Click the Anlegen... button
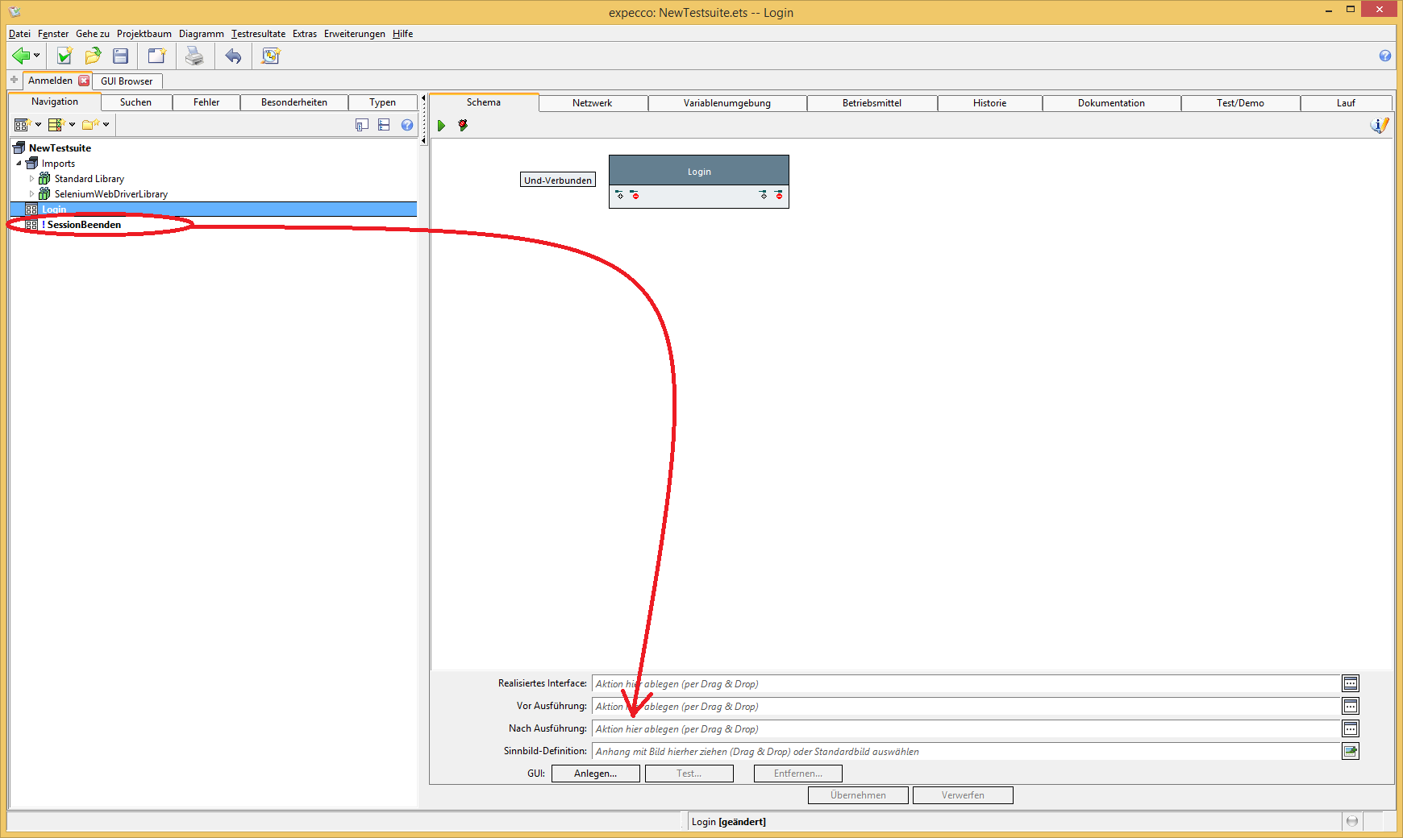Screen dimensions: 1403x838 pyautogui.click(x=595, y=774)
